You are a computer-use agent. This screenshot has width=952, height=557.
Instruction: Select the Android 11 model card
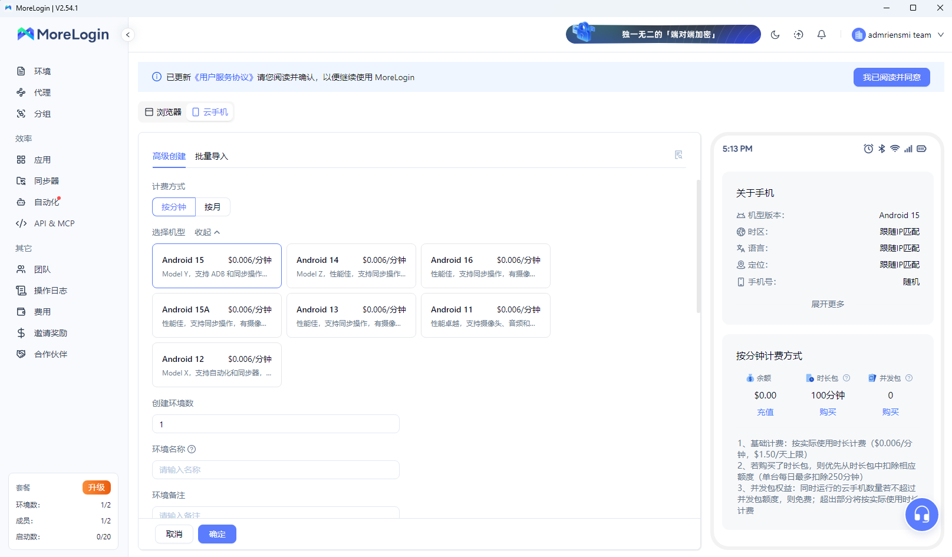486,315
